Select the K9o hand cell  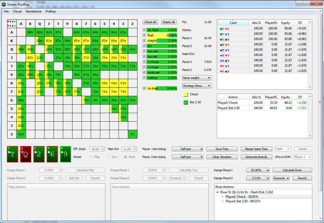31,74
